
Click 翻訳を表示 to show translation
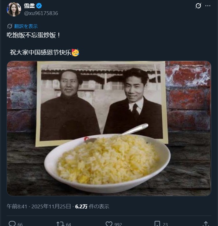click(x=26, y=26)
